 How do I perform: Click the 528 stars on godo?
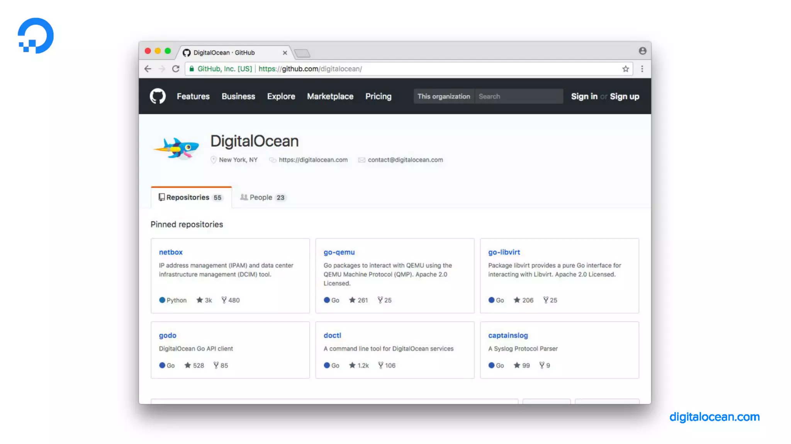click(194, 365)
